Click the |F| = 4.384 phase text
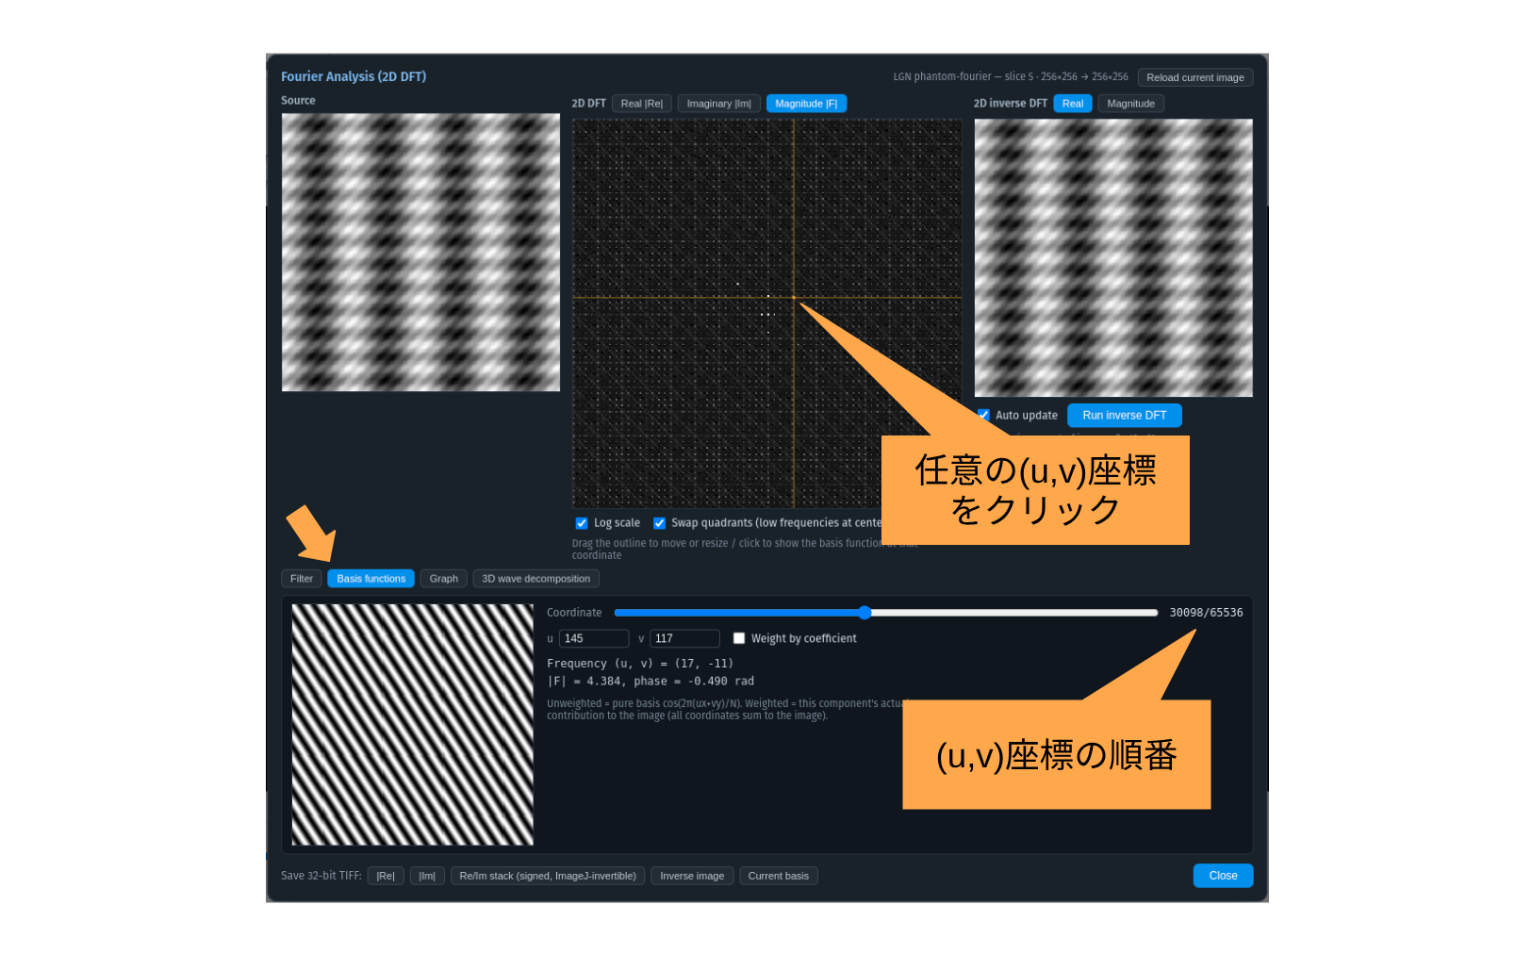This screenshot has height=954, width=1532. pos(651,682)
